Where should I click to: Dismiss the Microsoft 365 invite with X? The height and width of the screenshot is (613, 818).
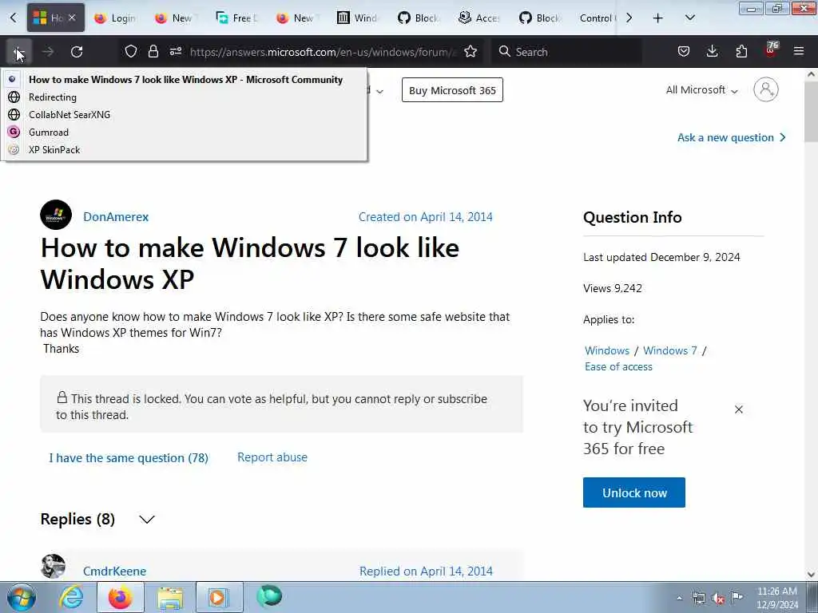[739, 409]
